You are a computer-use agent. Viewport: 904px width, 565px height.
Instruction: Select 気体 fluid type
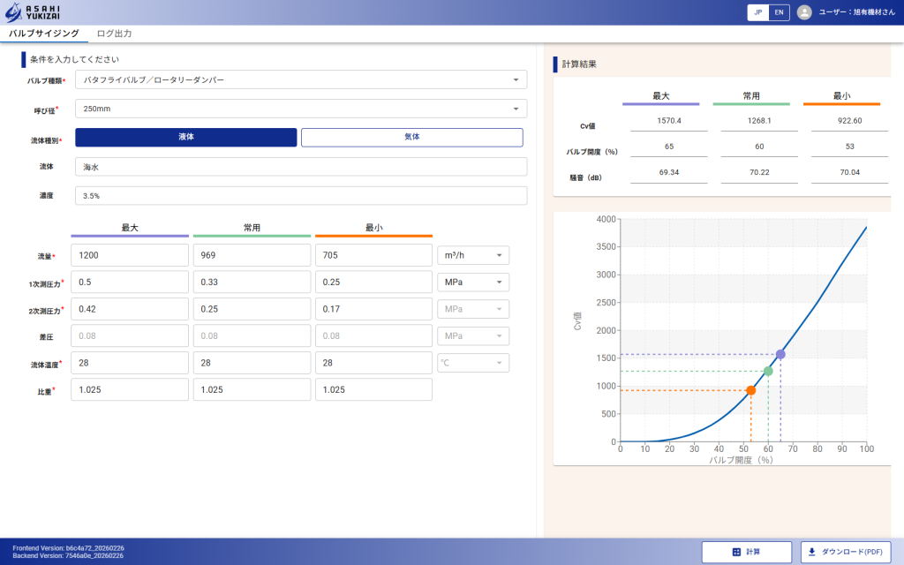pos(411,138)
